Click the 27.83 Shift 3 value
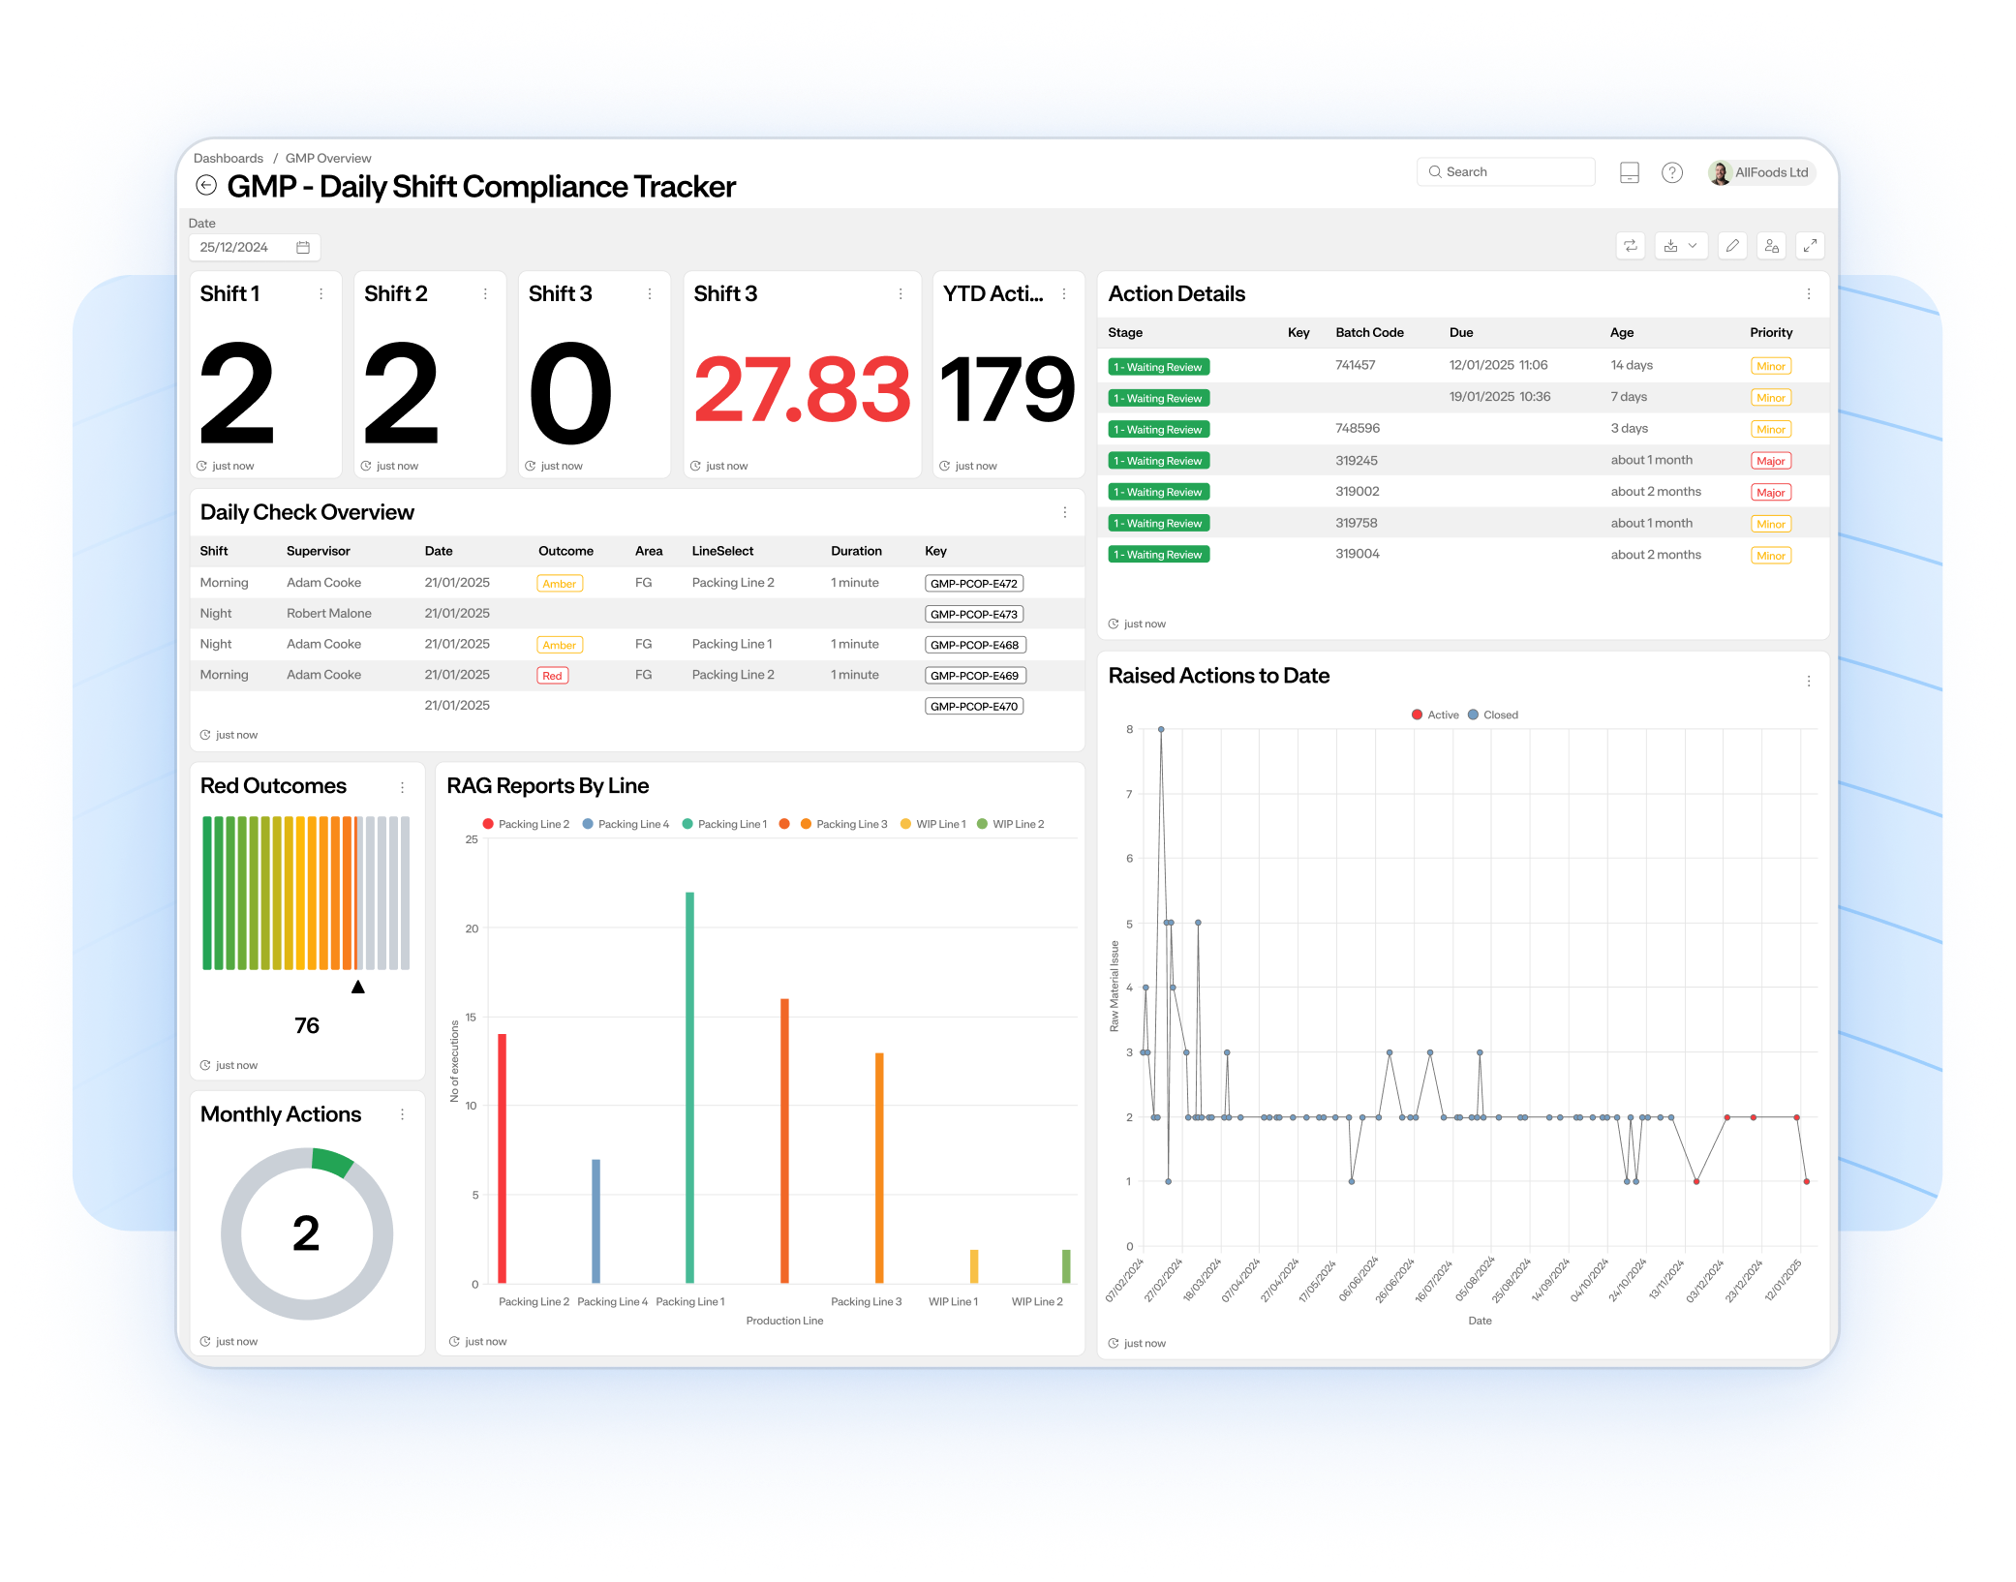This screenshot has height=1582, width=2016. coord(802,390)
